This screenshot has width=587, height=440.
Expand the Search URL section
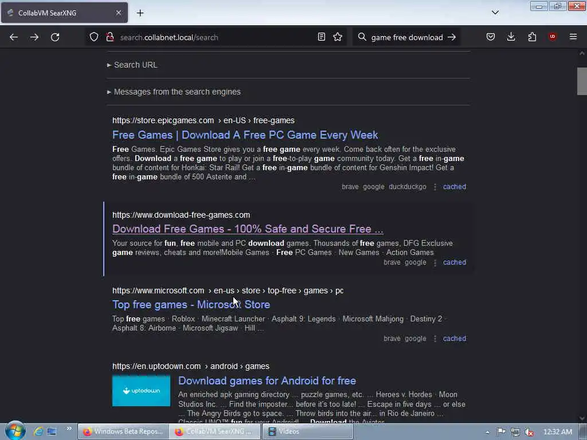pos(132,65)
